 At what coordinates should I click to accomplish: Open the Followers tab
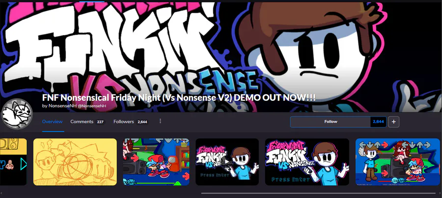[x=124, y=122]
